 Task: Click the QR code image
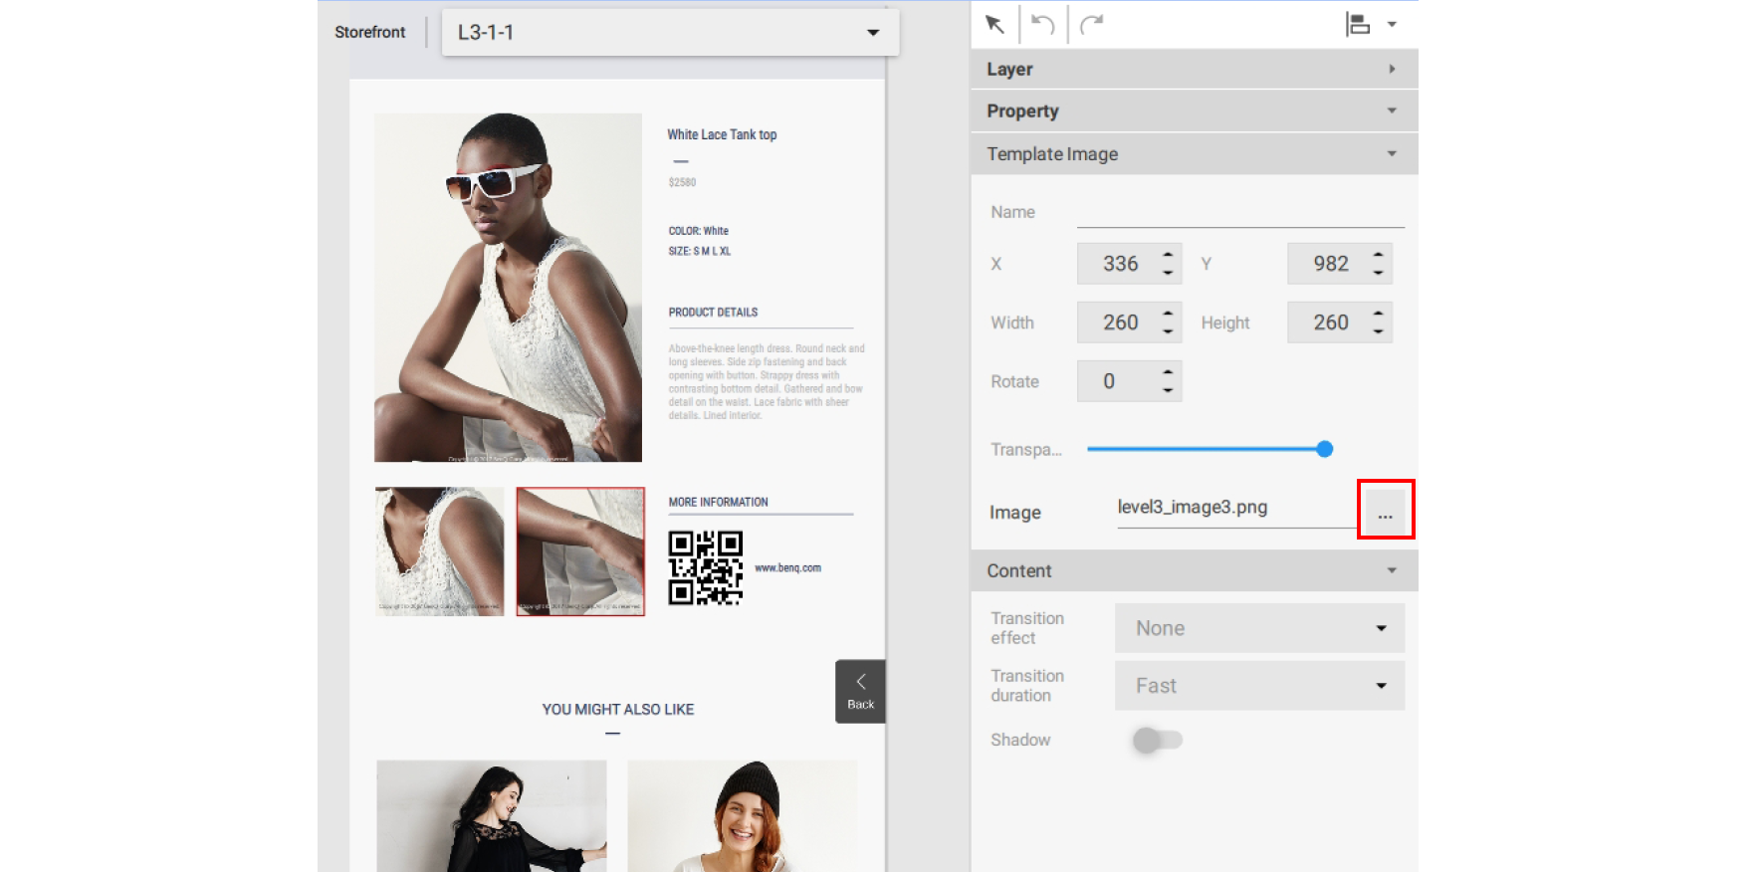coord(705,567)
